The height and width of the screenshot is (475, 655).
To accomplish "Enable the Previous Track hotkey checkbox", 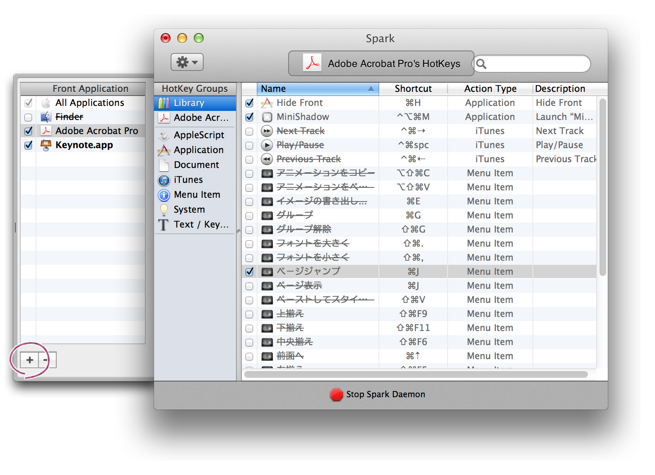I will tap(249, 160).
